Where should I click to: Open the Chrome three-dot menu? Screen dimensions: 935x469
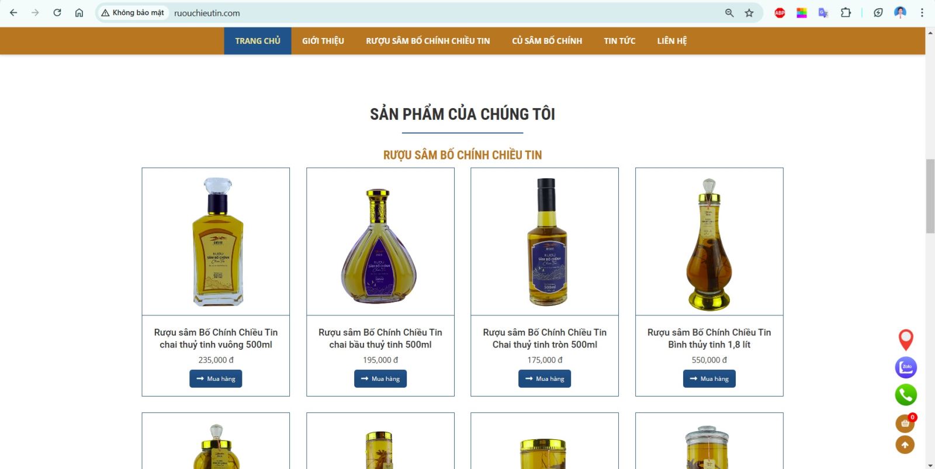pyautogui.click(x=922, y=13)
